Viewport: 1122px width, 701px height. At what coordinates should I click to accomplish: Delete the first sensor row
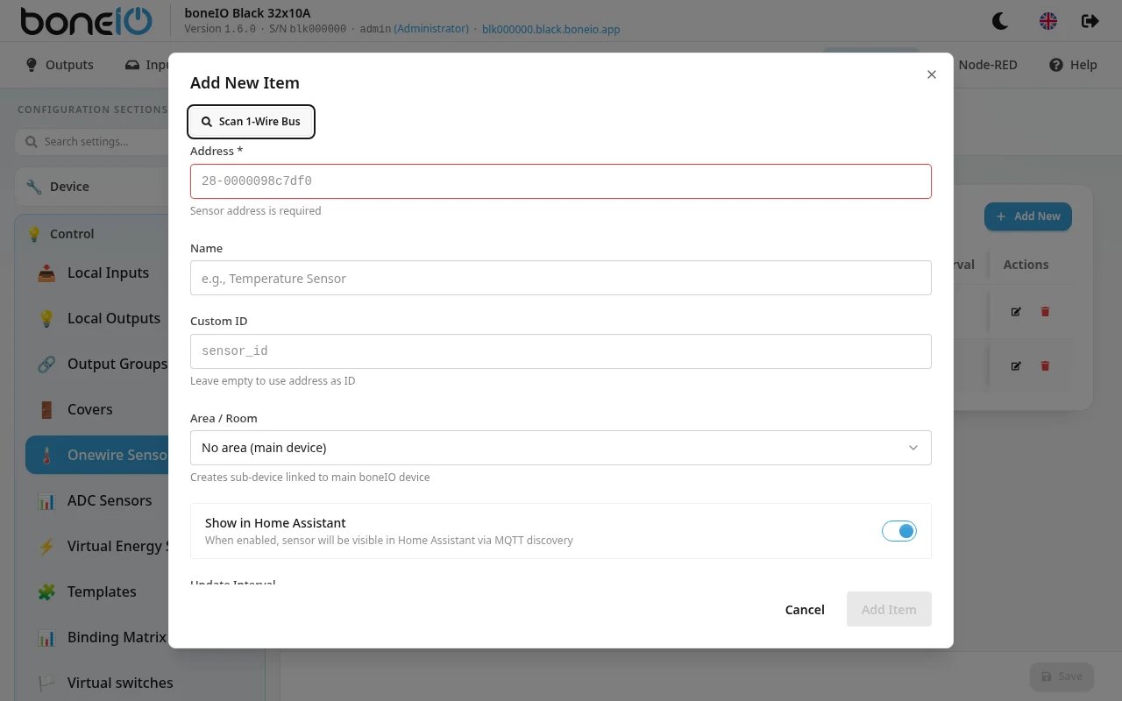point(1045,311)
